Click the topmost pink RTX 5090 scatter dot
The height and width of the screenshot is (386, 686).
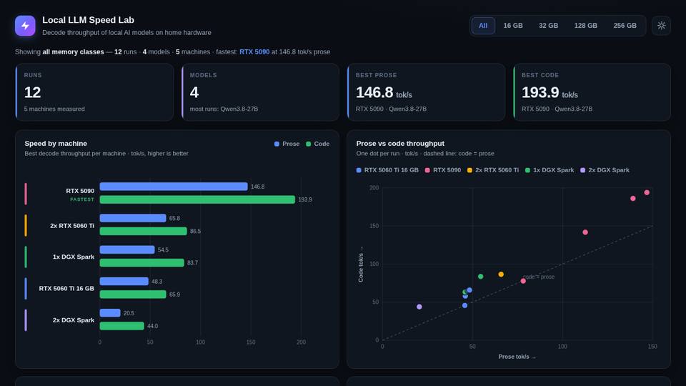(647, 192)
